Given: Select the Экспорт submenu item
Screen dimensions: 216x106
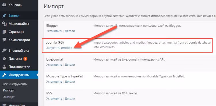Looking at the screenshot, I should (9, 97).
